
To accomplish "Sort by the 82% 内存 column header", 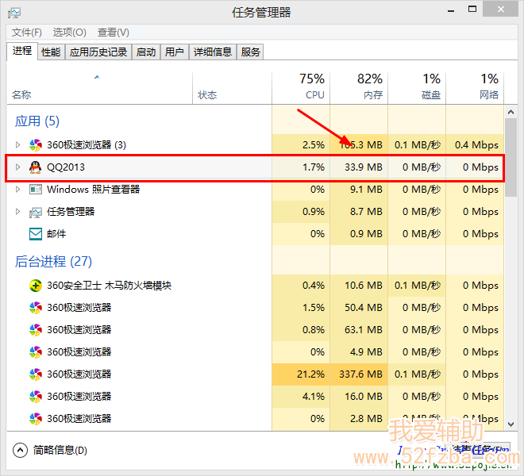I will [x=359, y=88].
